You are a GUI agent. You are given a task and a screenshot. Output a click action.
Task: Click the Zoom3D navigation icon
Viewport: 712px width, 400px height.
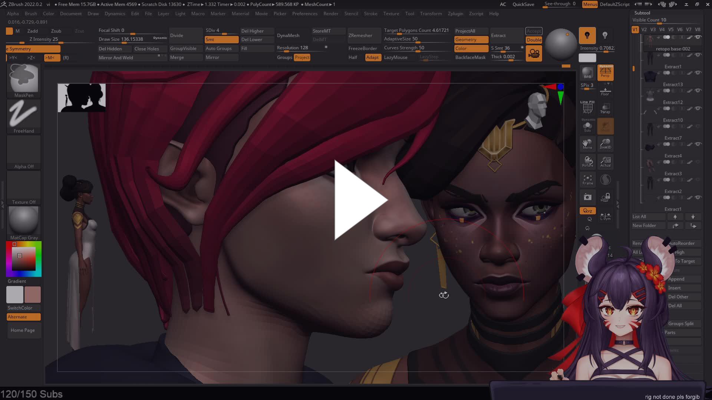(x=605, y=144)
